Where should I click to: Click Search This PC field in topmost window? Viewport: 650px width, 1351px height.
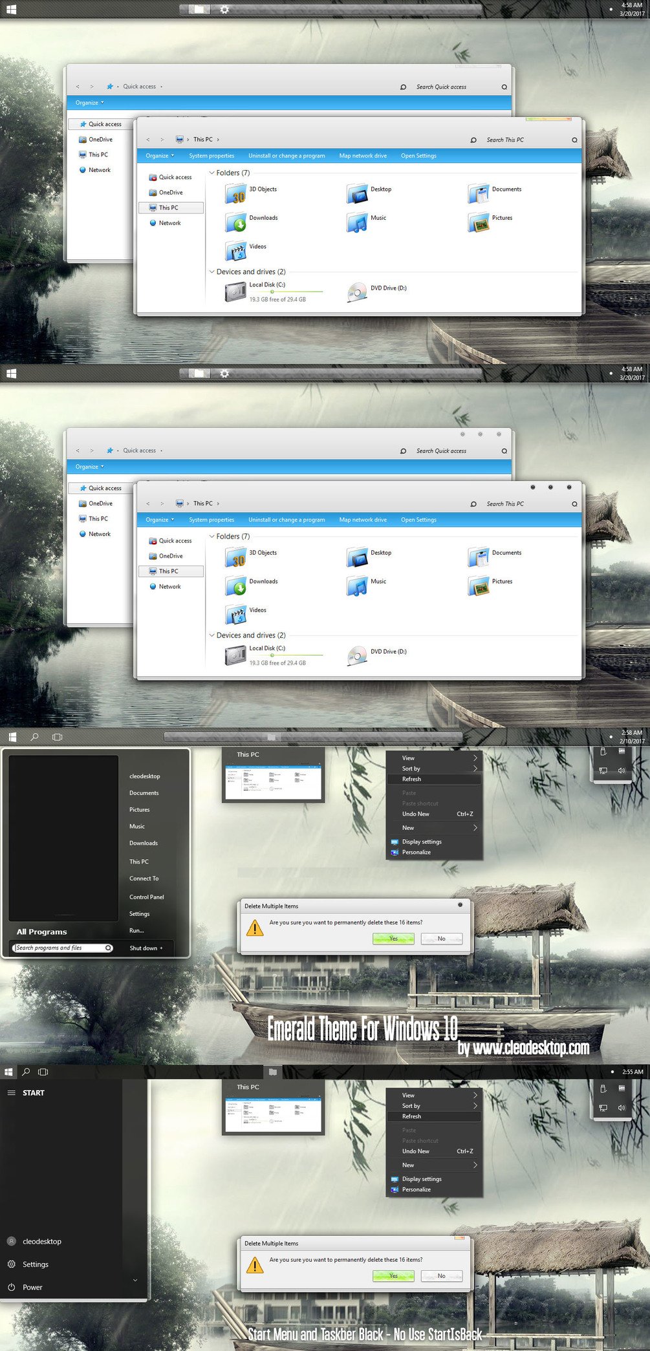pyautogui.click(x=524, y=140)
